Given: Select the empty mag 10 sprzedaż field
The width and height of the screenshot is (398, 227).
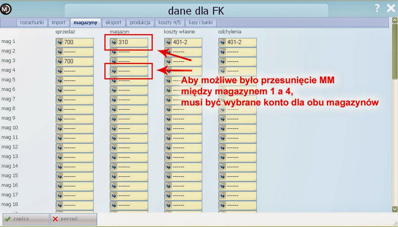Looking at the screenshot, I should pos(74,128).
